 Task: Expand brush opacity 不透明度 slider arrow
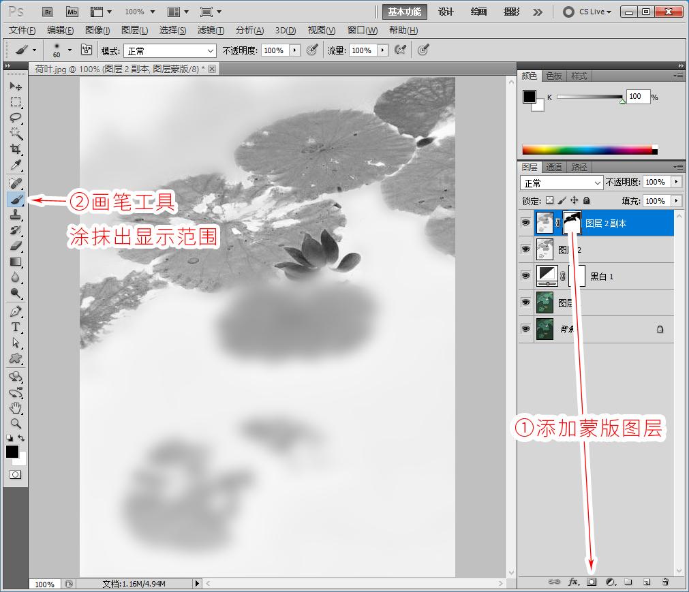(294, 50)
